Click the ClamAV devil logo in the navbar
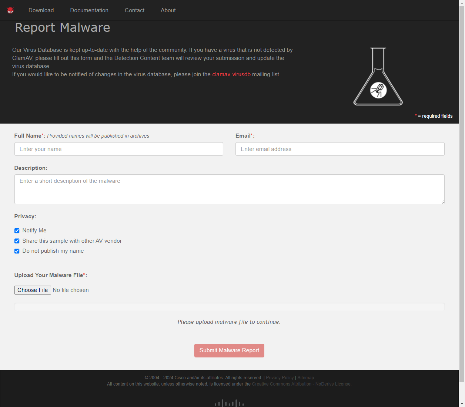Viewport: 465px width, 407px height. (10, 10)
